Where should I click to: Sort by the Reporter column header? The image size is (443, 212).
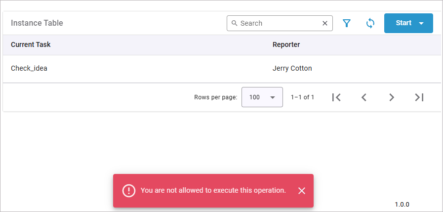coord(286,45)
